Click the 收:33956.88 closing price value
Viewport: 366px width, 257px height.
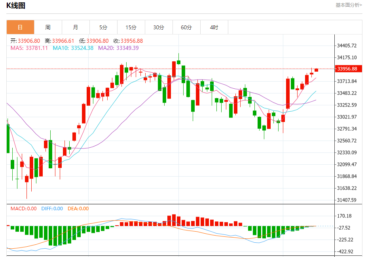128,41
